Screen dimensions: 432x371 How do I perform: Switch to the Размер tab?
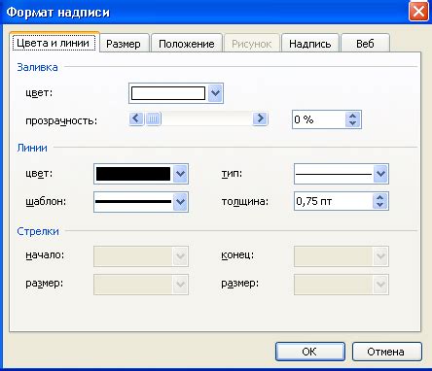125,44
